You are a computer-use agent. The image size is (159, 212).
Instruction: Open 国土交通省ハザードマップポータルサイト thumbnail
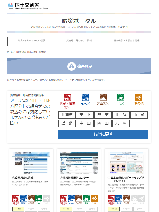127,163
